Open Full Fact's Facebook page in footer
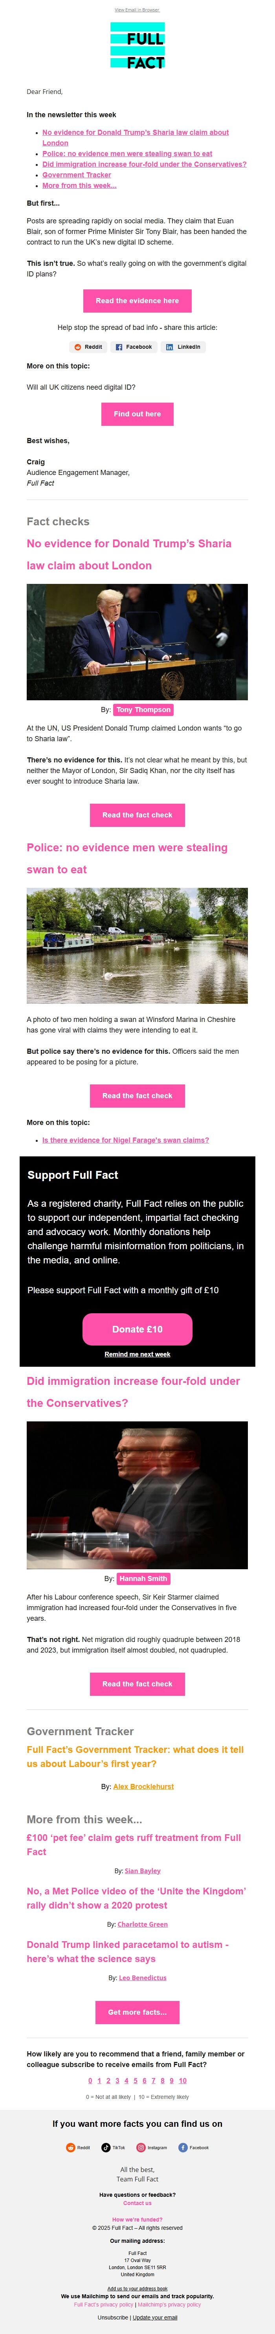This screenshot has height=2334, width=275. point(194,2147)
